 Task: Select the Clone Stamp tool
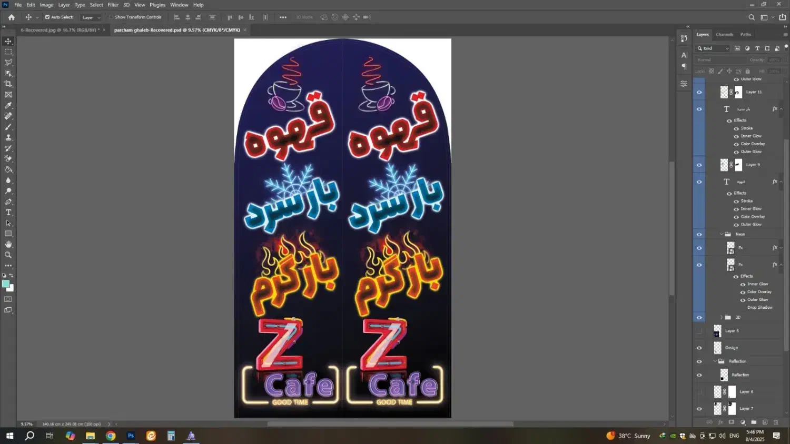coord(8,137)
